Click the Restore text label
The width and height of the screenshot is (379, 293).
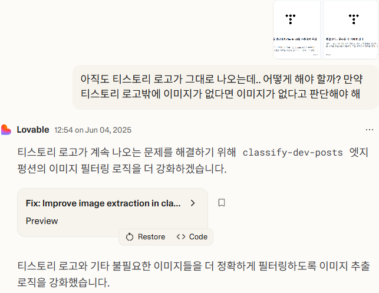tap(151, 237)
